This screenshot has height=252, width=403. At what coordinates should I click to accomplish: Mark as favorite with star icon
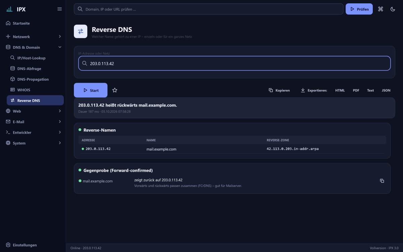115,90
